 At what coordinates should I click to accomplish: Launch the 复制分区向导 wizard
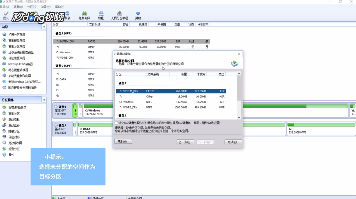tap(17, 46)
